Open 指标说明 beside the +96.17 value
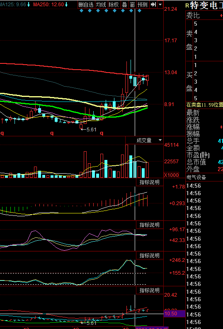 (x=150, y=225)
